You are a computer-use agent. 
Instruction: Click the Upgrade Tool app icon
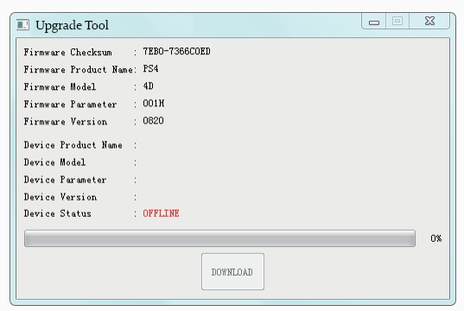click(22, 25)
